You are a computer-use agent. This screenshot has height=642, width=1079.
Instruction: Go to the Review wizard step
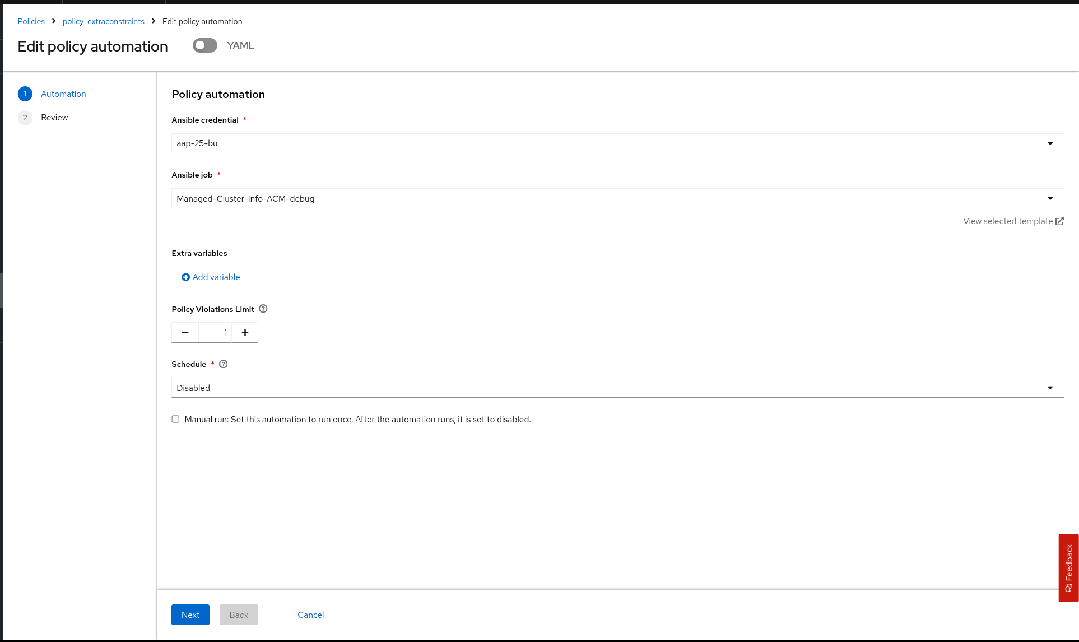coord(54,118)
